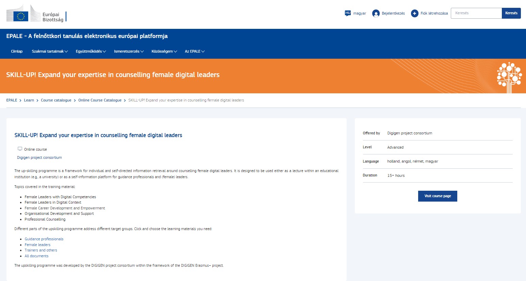Click the user login avatar icon
This screenshot has width=526, height=281.
coord(376,13)
